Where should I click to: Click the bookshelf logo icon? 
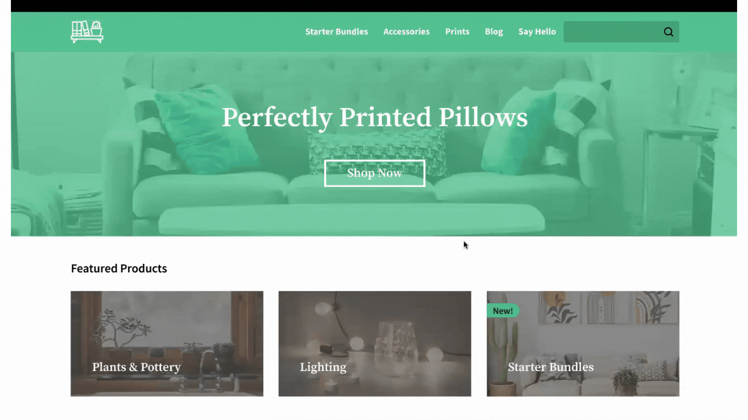coord(87,32)
